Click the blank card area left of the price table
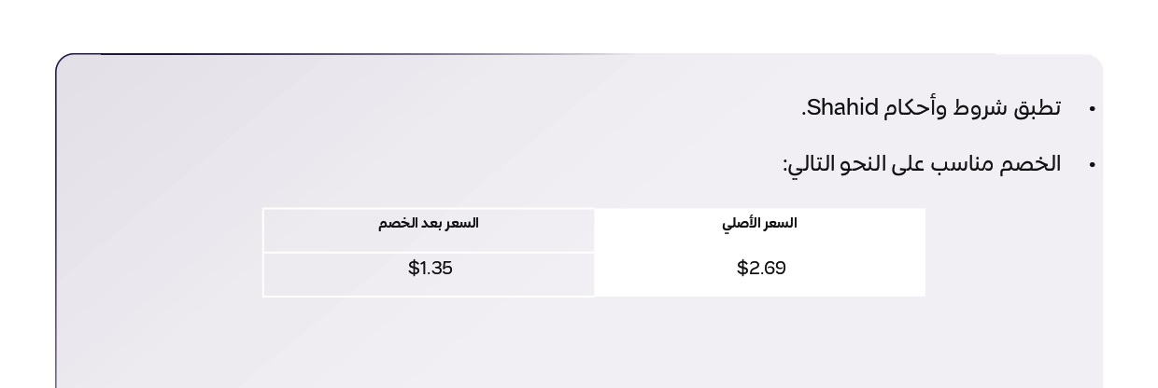Viewport: 1158px width, 388px height. [x=159, y=252]
